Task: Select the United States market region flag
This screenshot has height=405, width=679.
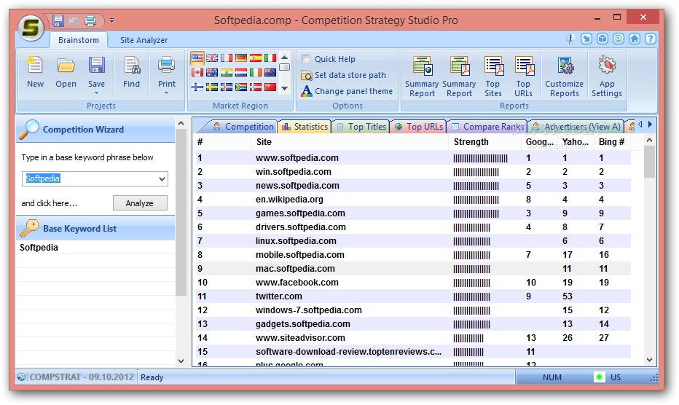Action: coord(197,58)
